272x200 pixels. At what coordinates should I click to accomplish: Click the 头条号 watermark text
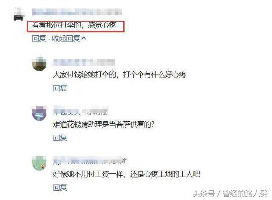click(x=204, y=193)
